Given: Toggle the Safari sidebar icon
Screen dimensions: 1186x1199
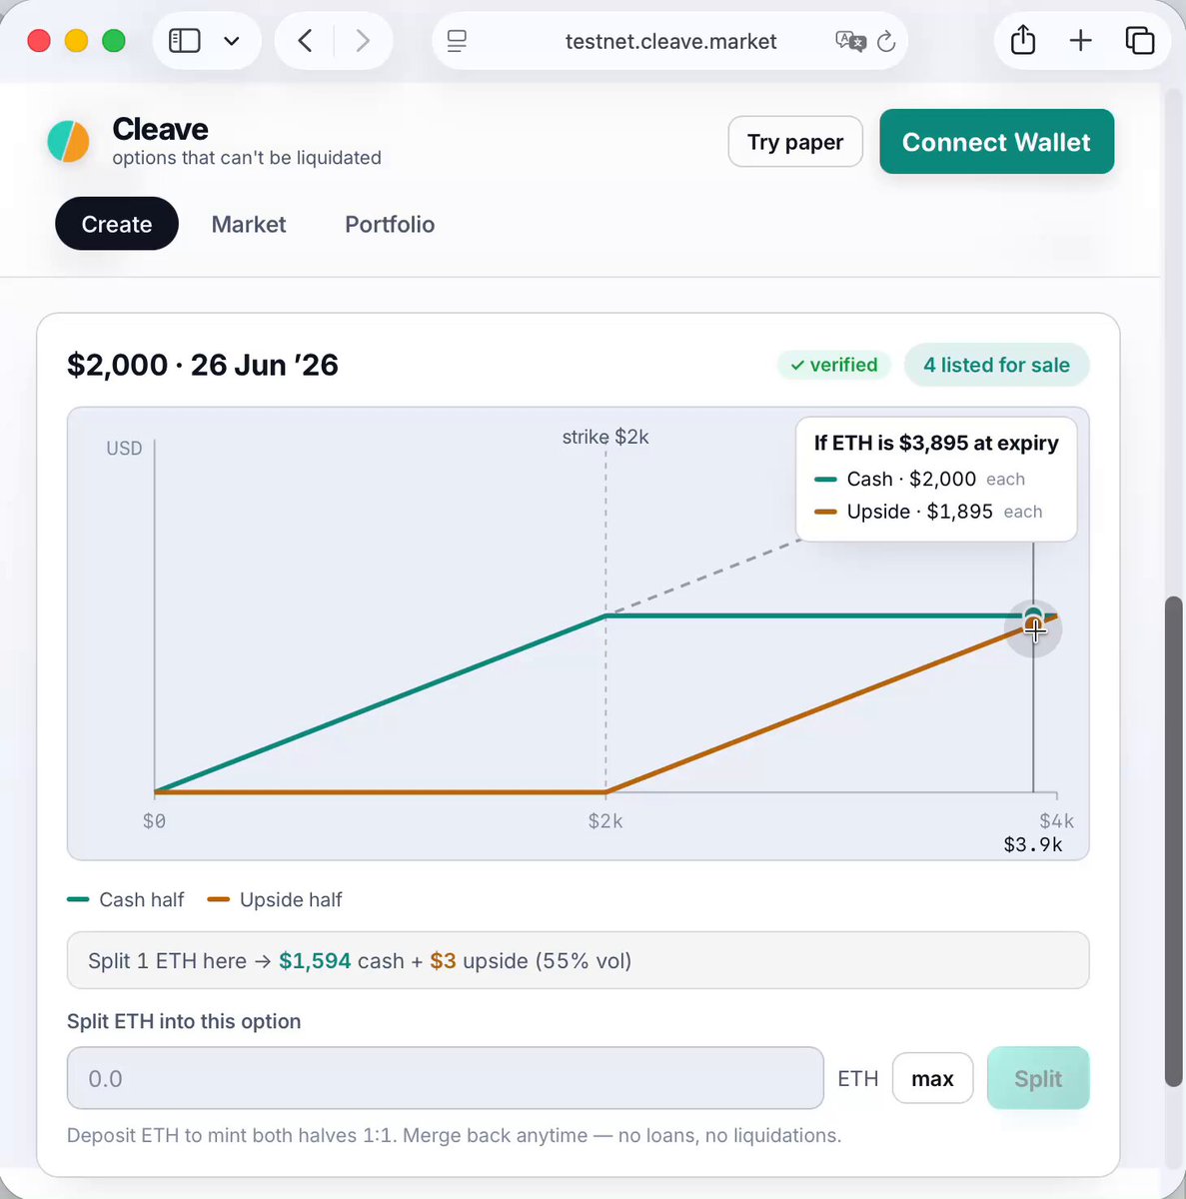Looking at the screenshot, I should 185,41.
